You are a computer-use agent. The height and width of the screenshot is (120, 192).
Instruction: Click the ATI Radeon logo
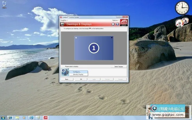click(x=124, y=23)
